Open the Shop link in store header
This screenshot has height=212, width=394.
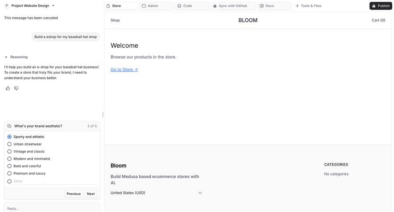click(115, 20)
